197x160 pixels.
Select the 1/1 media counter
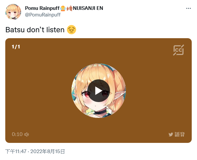pyautogui.click(x=16, y=47)
